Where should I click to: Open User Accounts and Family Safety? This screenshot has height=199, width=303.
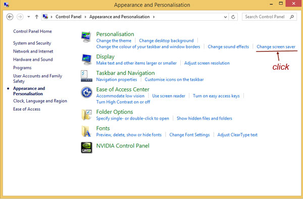click(37, 78)
